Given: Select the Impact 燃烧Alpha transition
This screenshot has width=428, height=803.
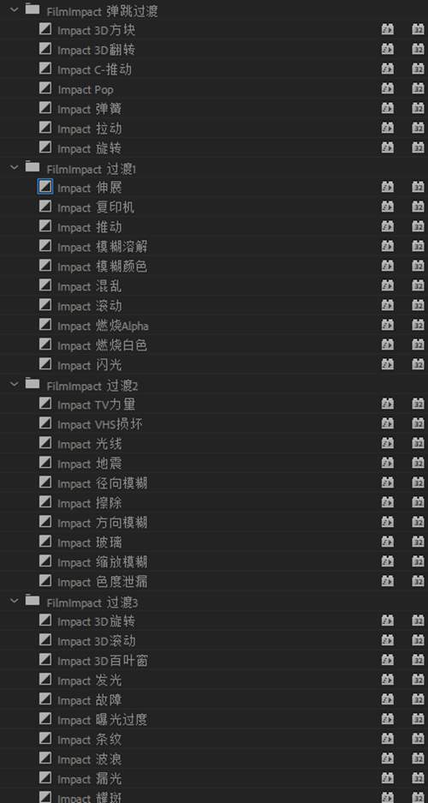Looking at the screenshot, I should pyautogui.click(x=103, y=326).
